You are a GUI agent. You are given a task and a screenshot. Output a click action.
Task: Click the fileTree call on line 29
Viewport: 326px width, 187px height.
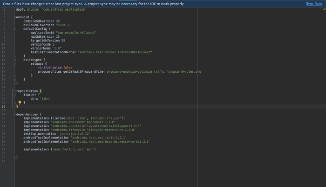point(88,118)
